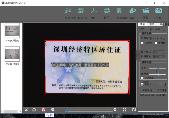Click the 浏览文件夹 browse files button
Image resolution: width=169 pixels, height=118 pixels.
161,90
